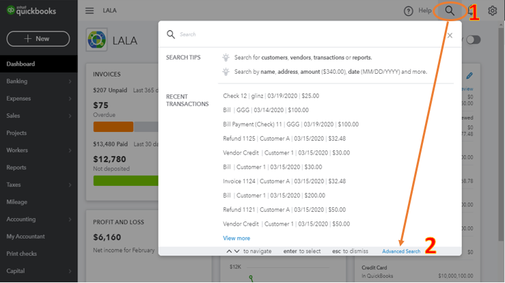505x283 pixels.
Task: Click into the Search input field
Action: pos(311,34)
